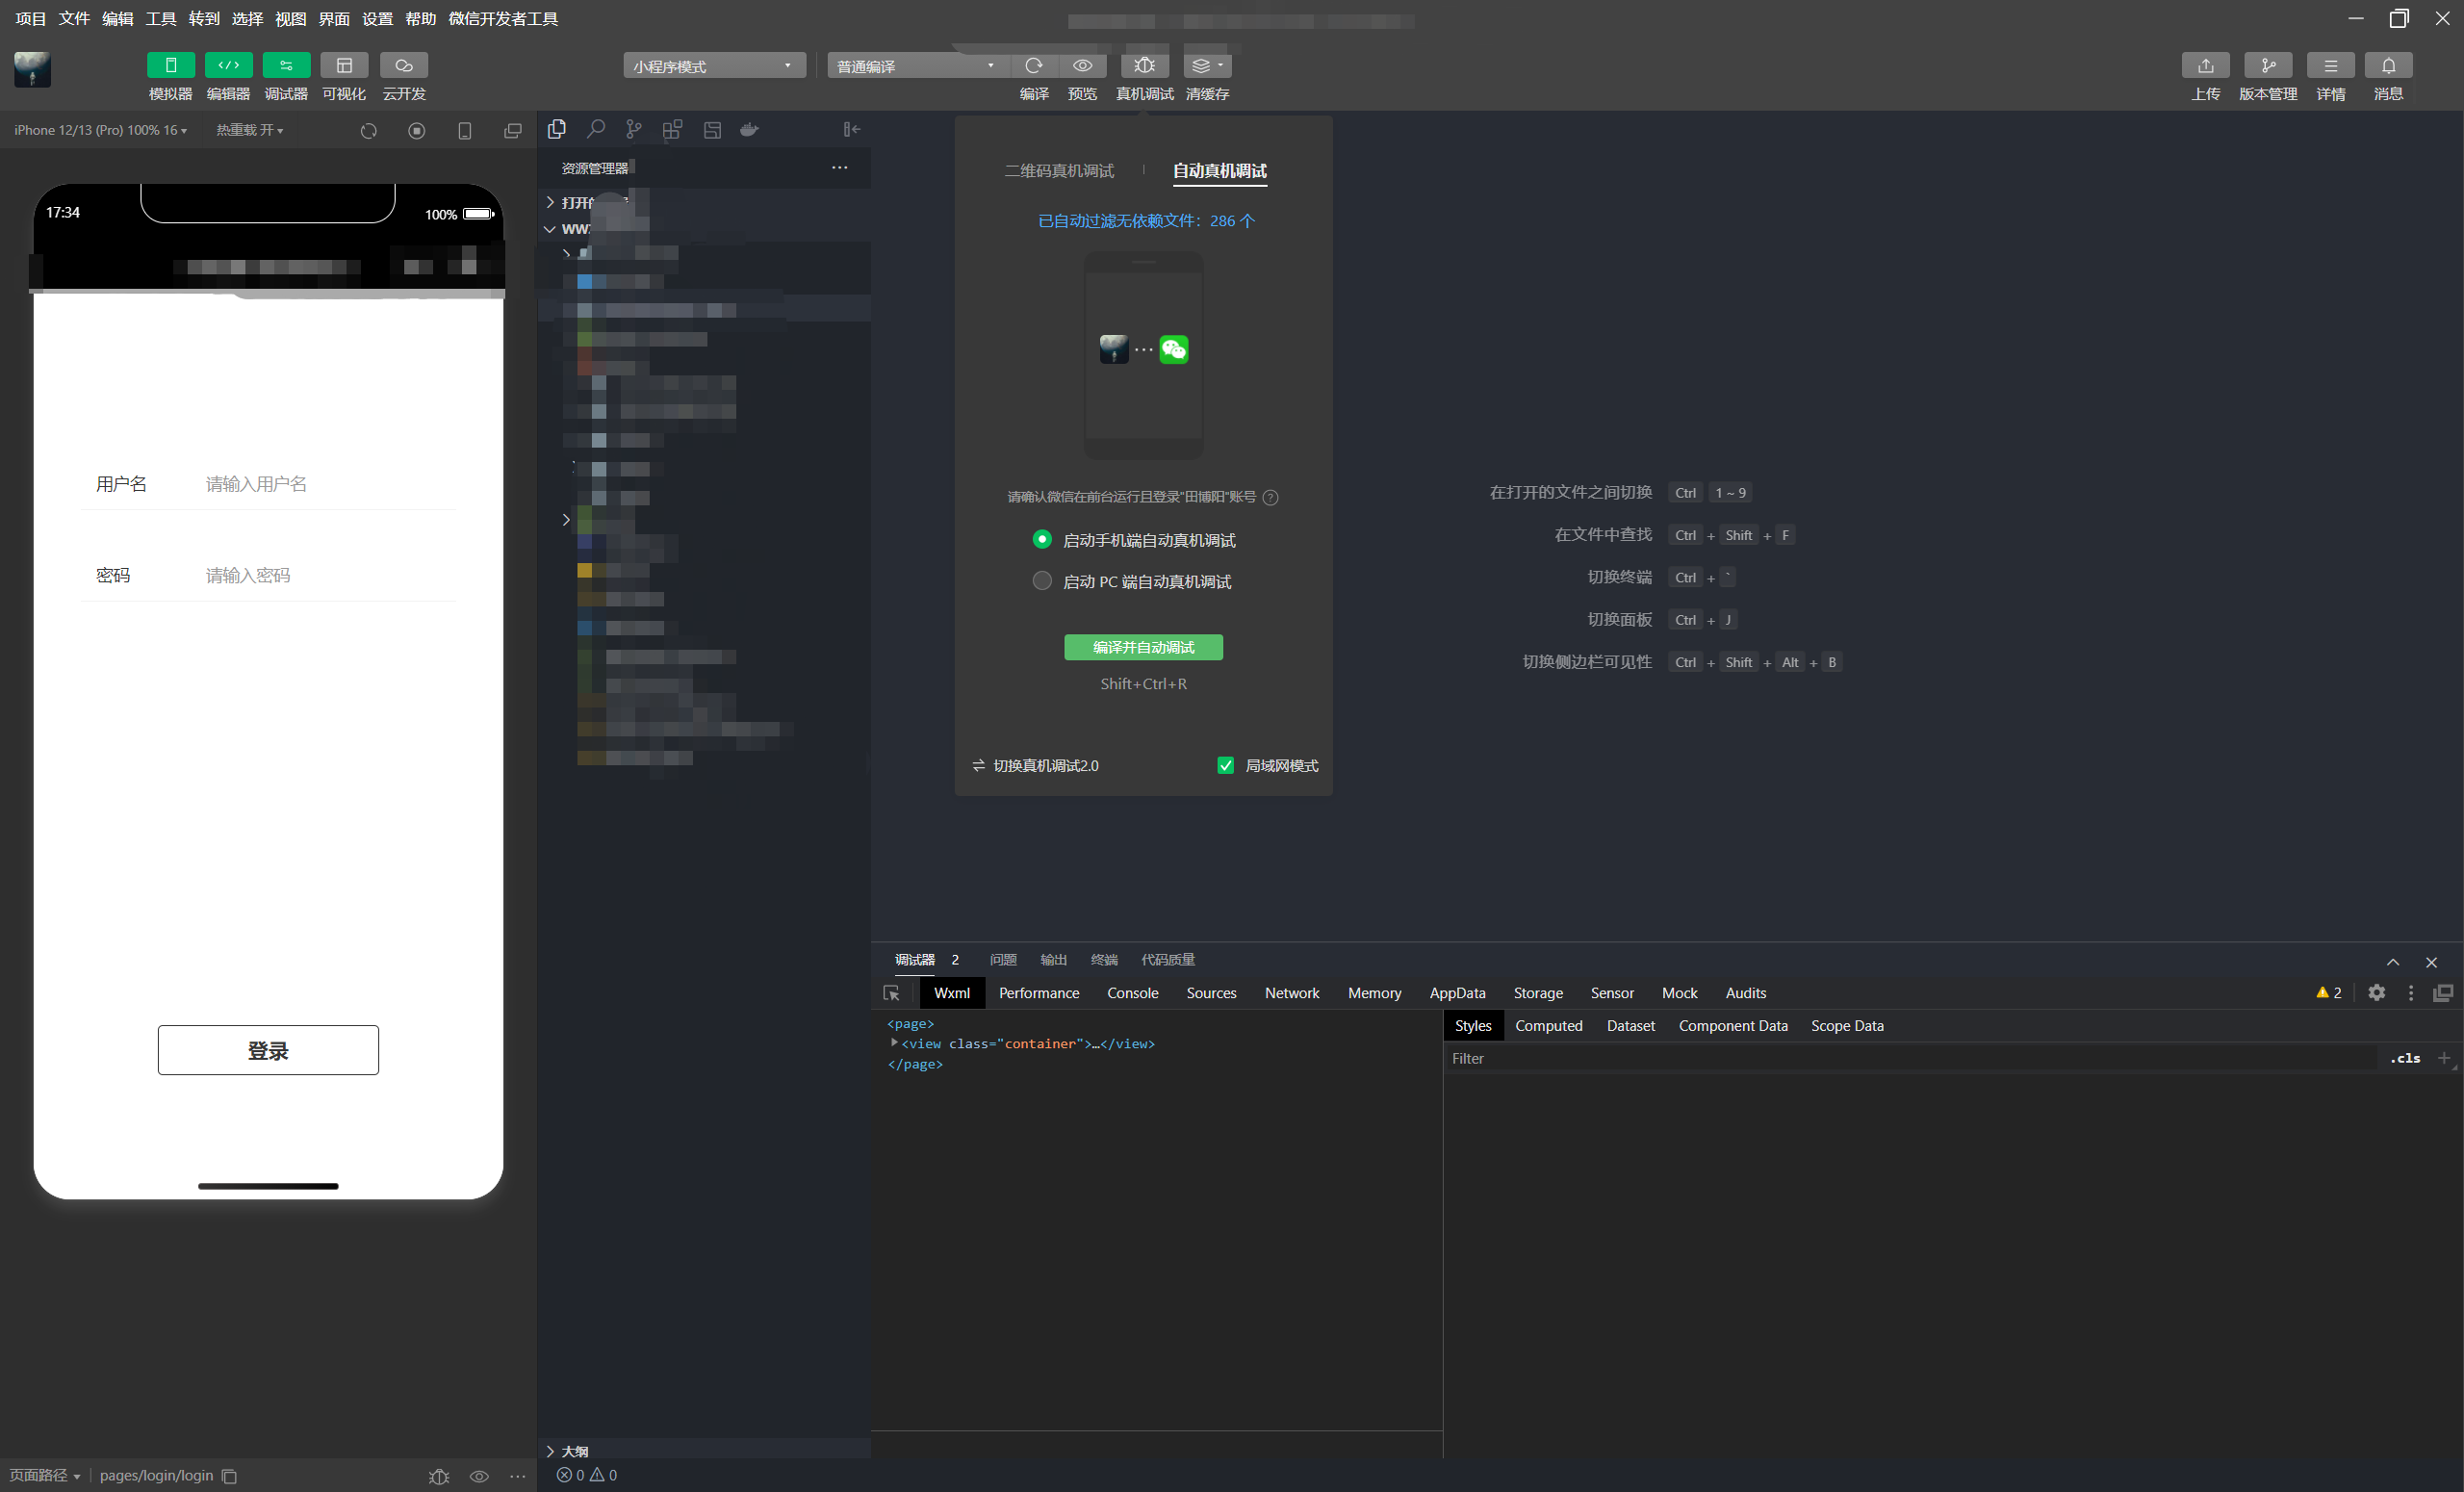The image size is (2464, 1492).
Task: Toggle the LAN mode checkbox
Action: [x=1225, y=766]
